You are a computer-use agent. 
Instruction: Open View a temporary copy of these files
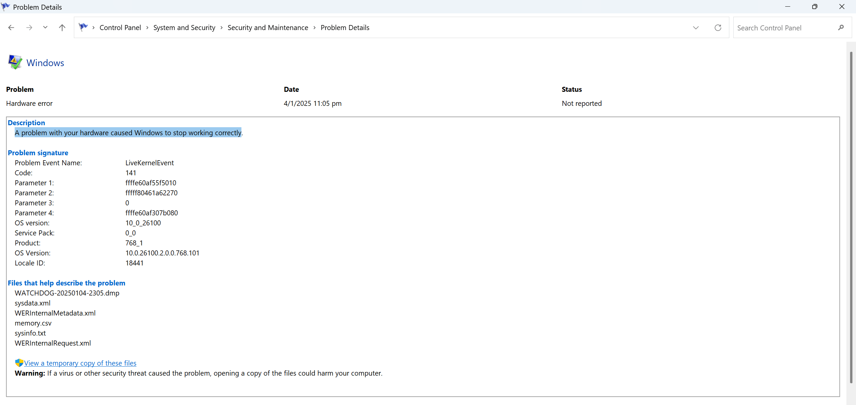coord(80,363)
